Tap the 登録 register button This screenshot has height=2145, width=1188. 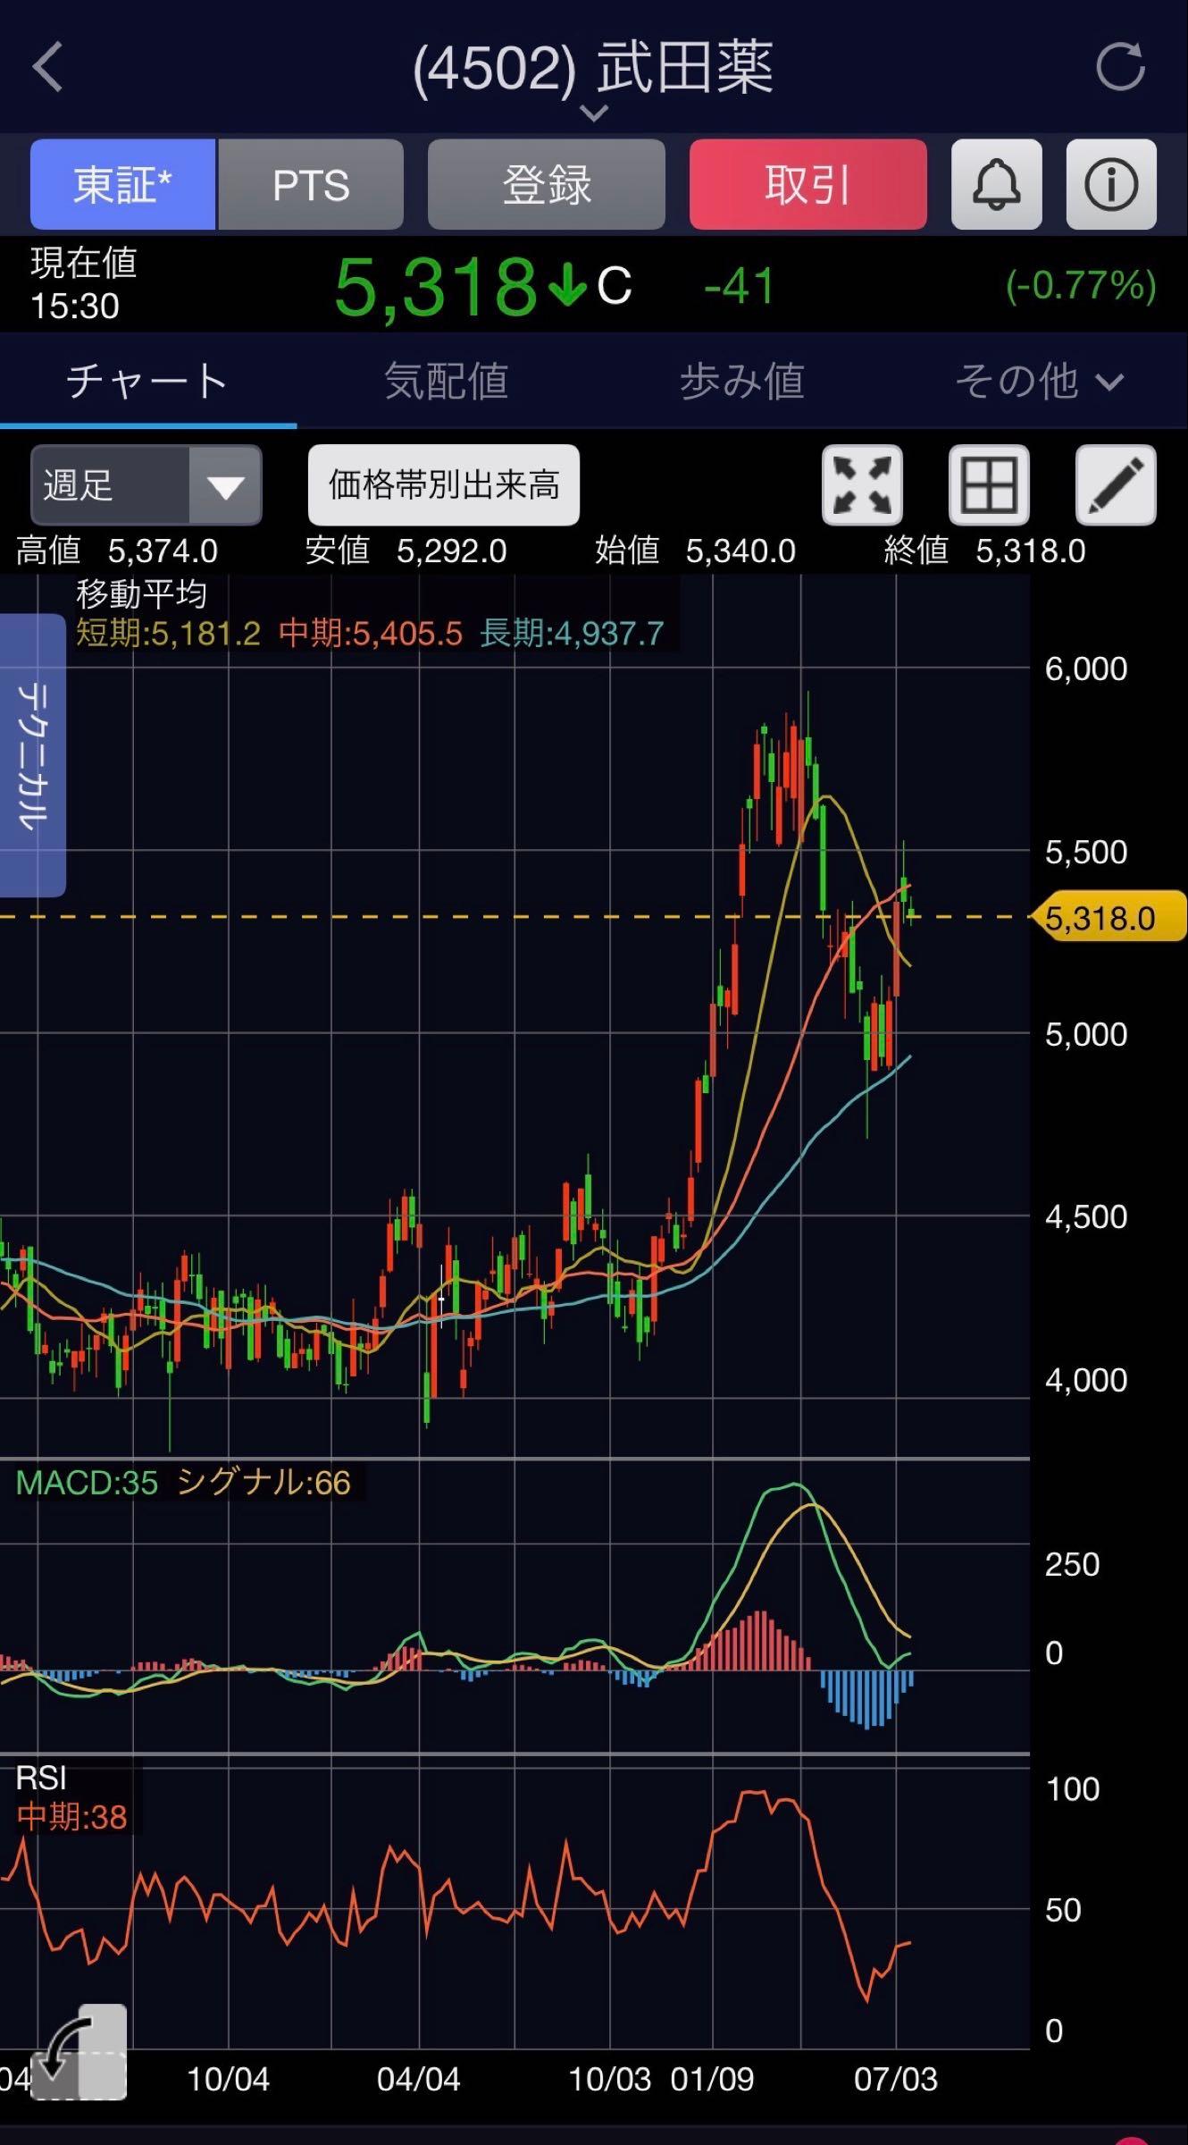[547, 184]
